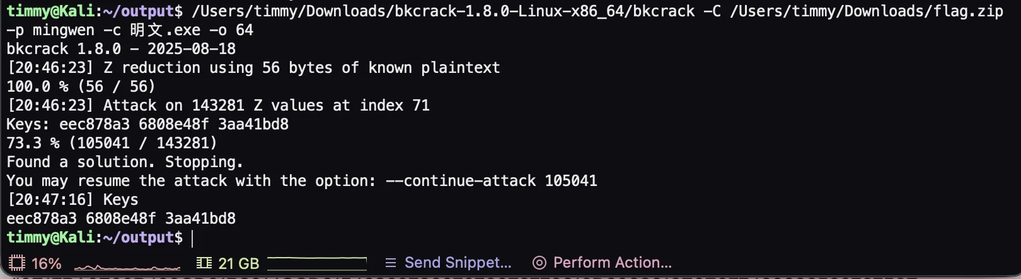Click the list icon beside Send Snippet
The image size is (1021, 279).
tap(391, 263)
